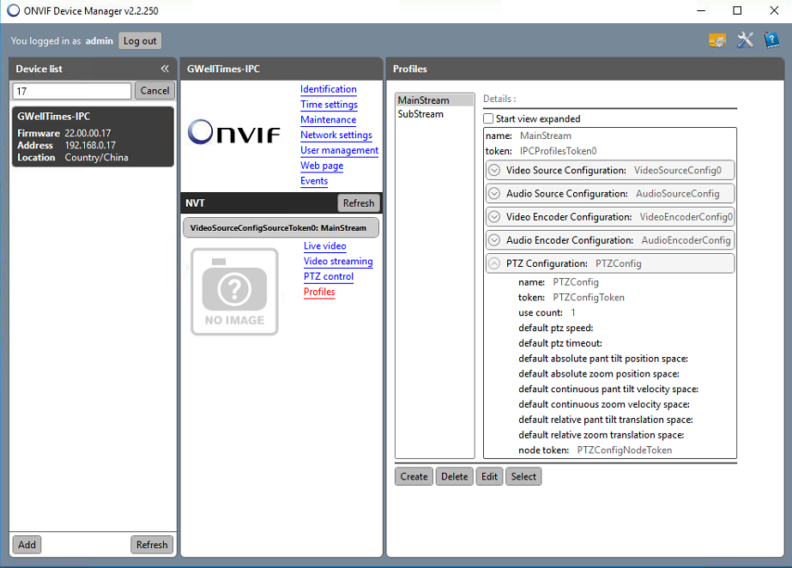Viewport: 792px width, 568px height.
Task: Minimize the ONVIF Device Manager window
Action: [698, 10]
